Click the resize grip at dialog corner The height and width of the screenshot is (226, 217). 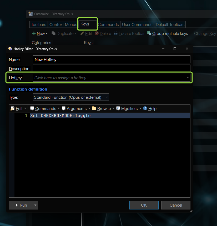click(x=191, y=211)
